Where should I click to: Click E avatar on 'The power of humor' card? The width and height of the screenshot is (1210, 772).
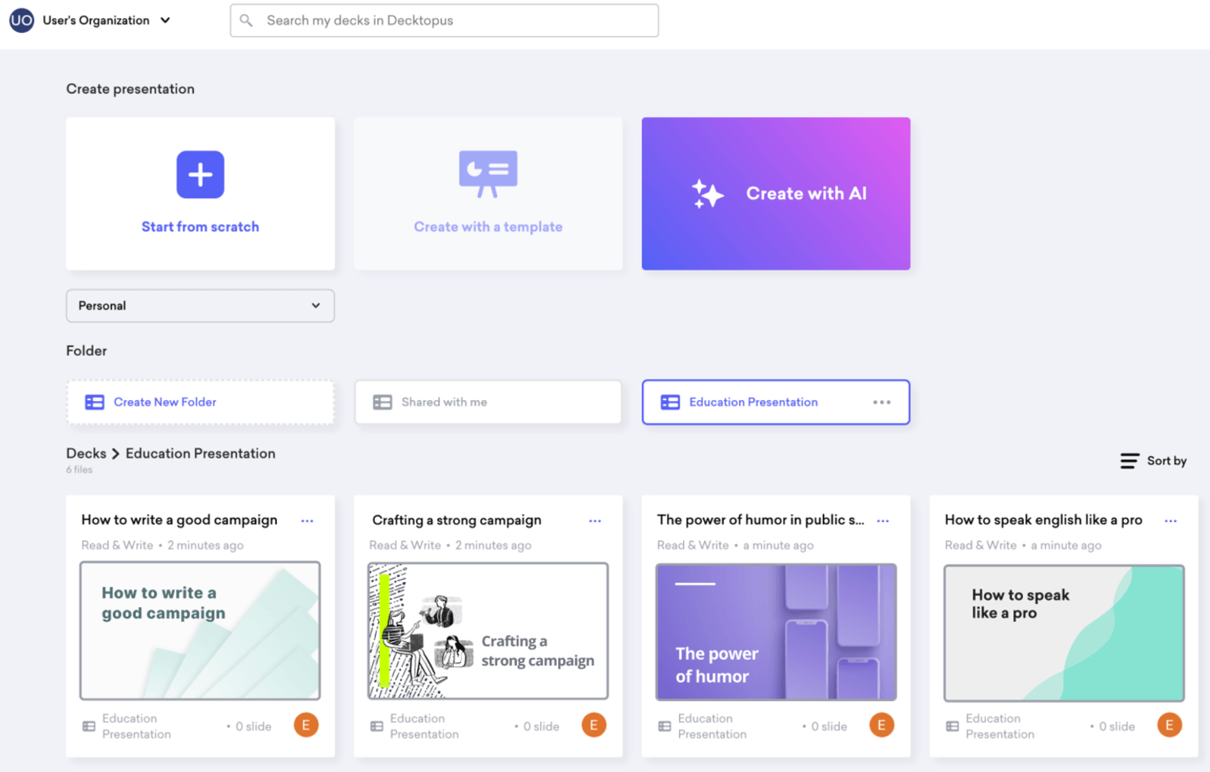pyautogui.click(x=881, y=725)
